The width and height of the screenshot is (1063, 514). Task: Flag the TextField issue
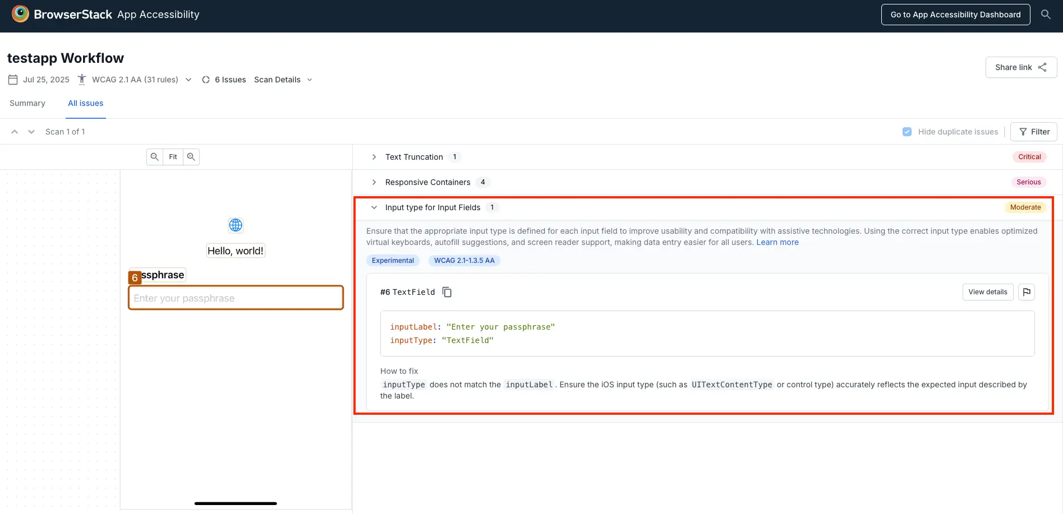(x=1027, y=291)
